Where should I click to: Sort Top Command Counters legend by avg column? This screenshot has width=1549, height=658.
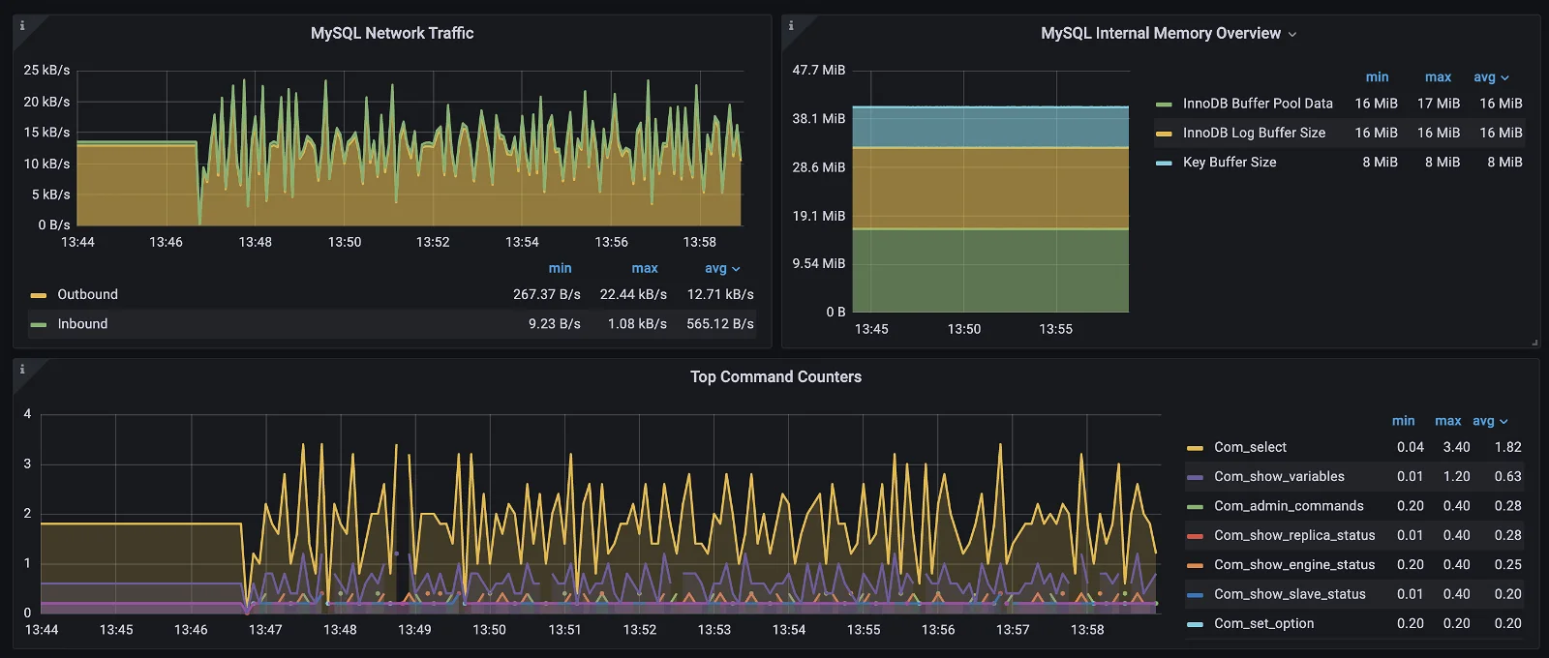(x=1490, y=421)
